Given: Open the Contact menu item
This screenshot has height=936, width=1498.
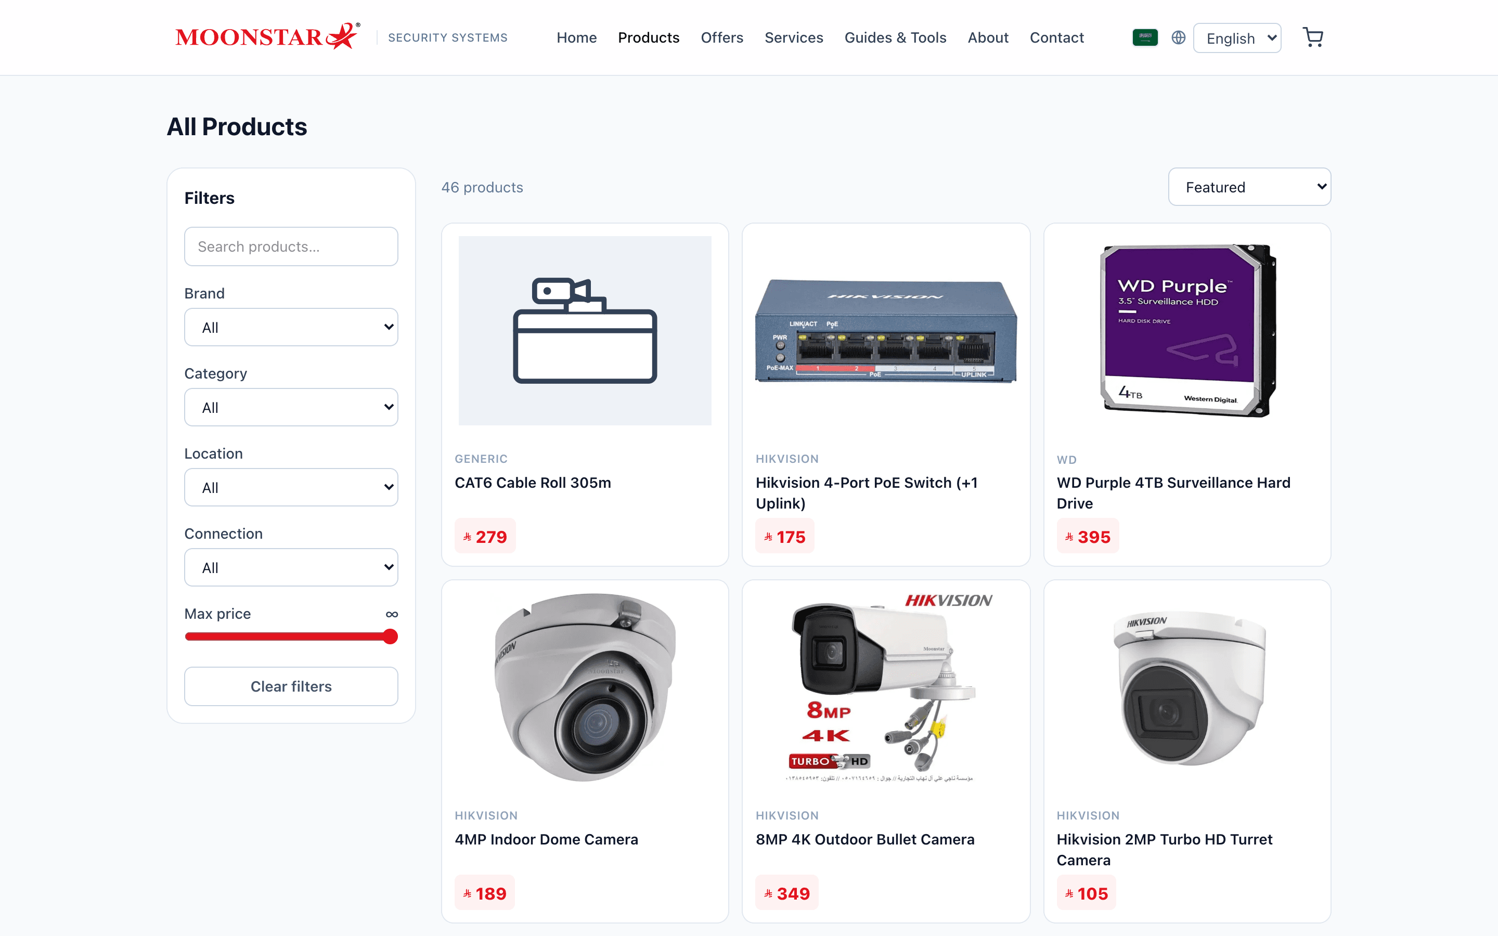Looking at the screenshot, I should (1056, 38).
